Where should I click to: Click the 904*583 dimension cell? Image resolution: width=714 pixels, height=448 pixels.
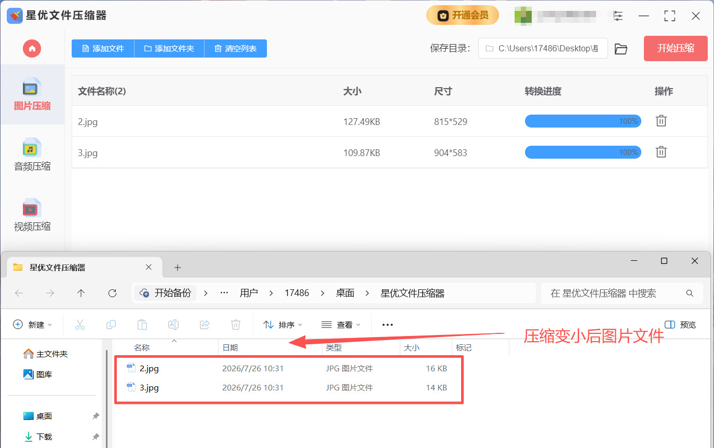451,153
